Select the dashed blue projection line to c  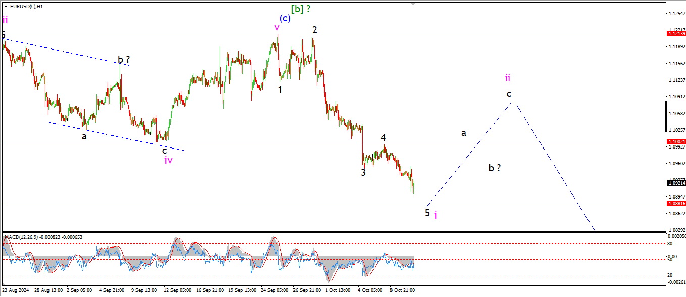tap(470, 154)
